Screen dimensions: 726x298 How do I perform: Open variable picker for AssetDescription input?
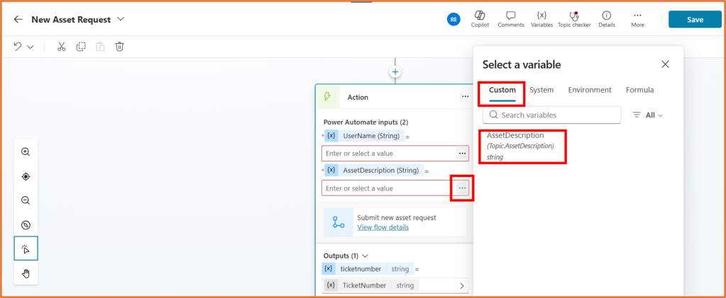[x=462, y=188]
